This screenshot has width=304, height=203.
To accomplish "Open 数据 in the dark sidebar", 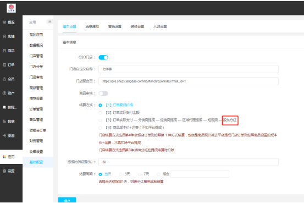I will [x=9, y=122].
